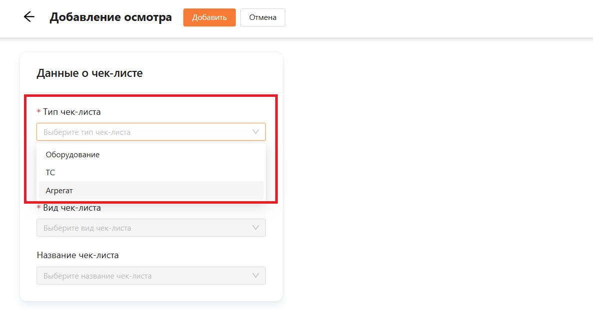Screen dimensions: 593x316
Task: Click the Тип чек-листа field label
Action: tap(72, 112)
